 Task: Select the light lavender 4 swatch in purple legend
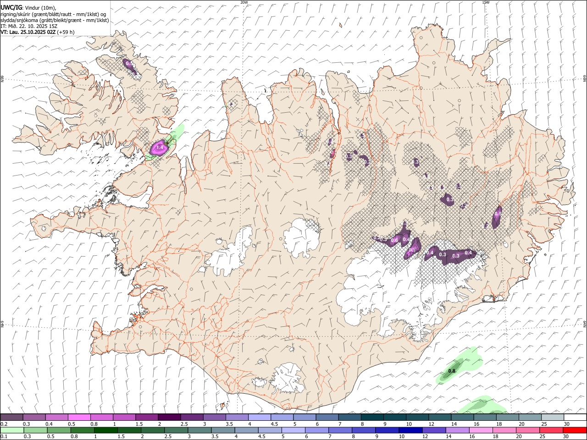(x=259, y=418)
